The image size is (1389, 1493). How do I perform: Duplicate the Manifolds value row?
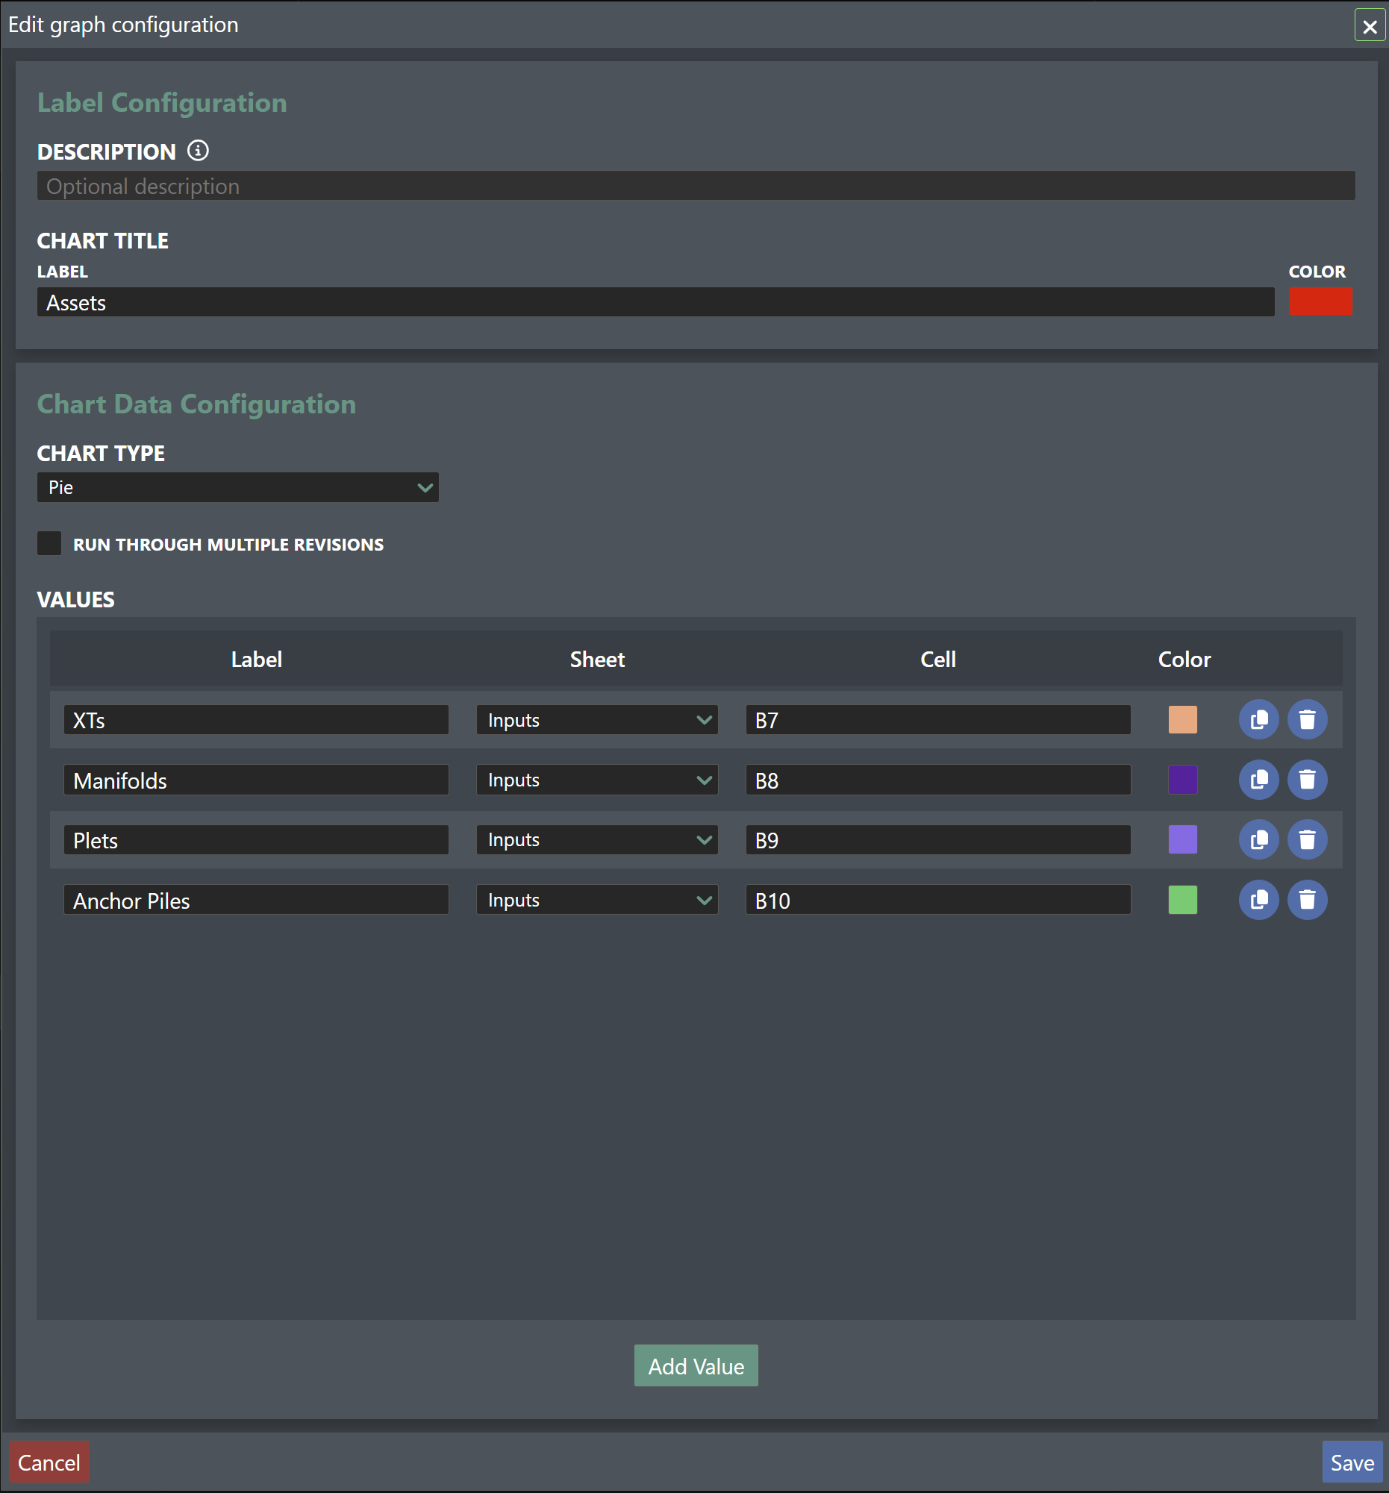(x=1258, y=780)
